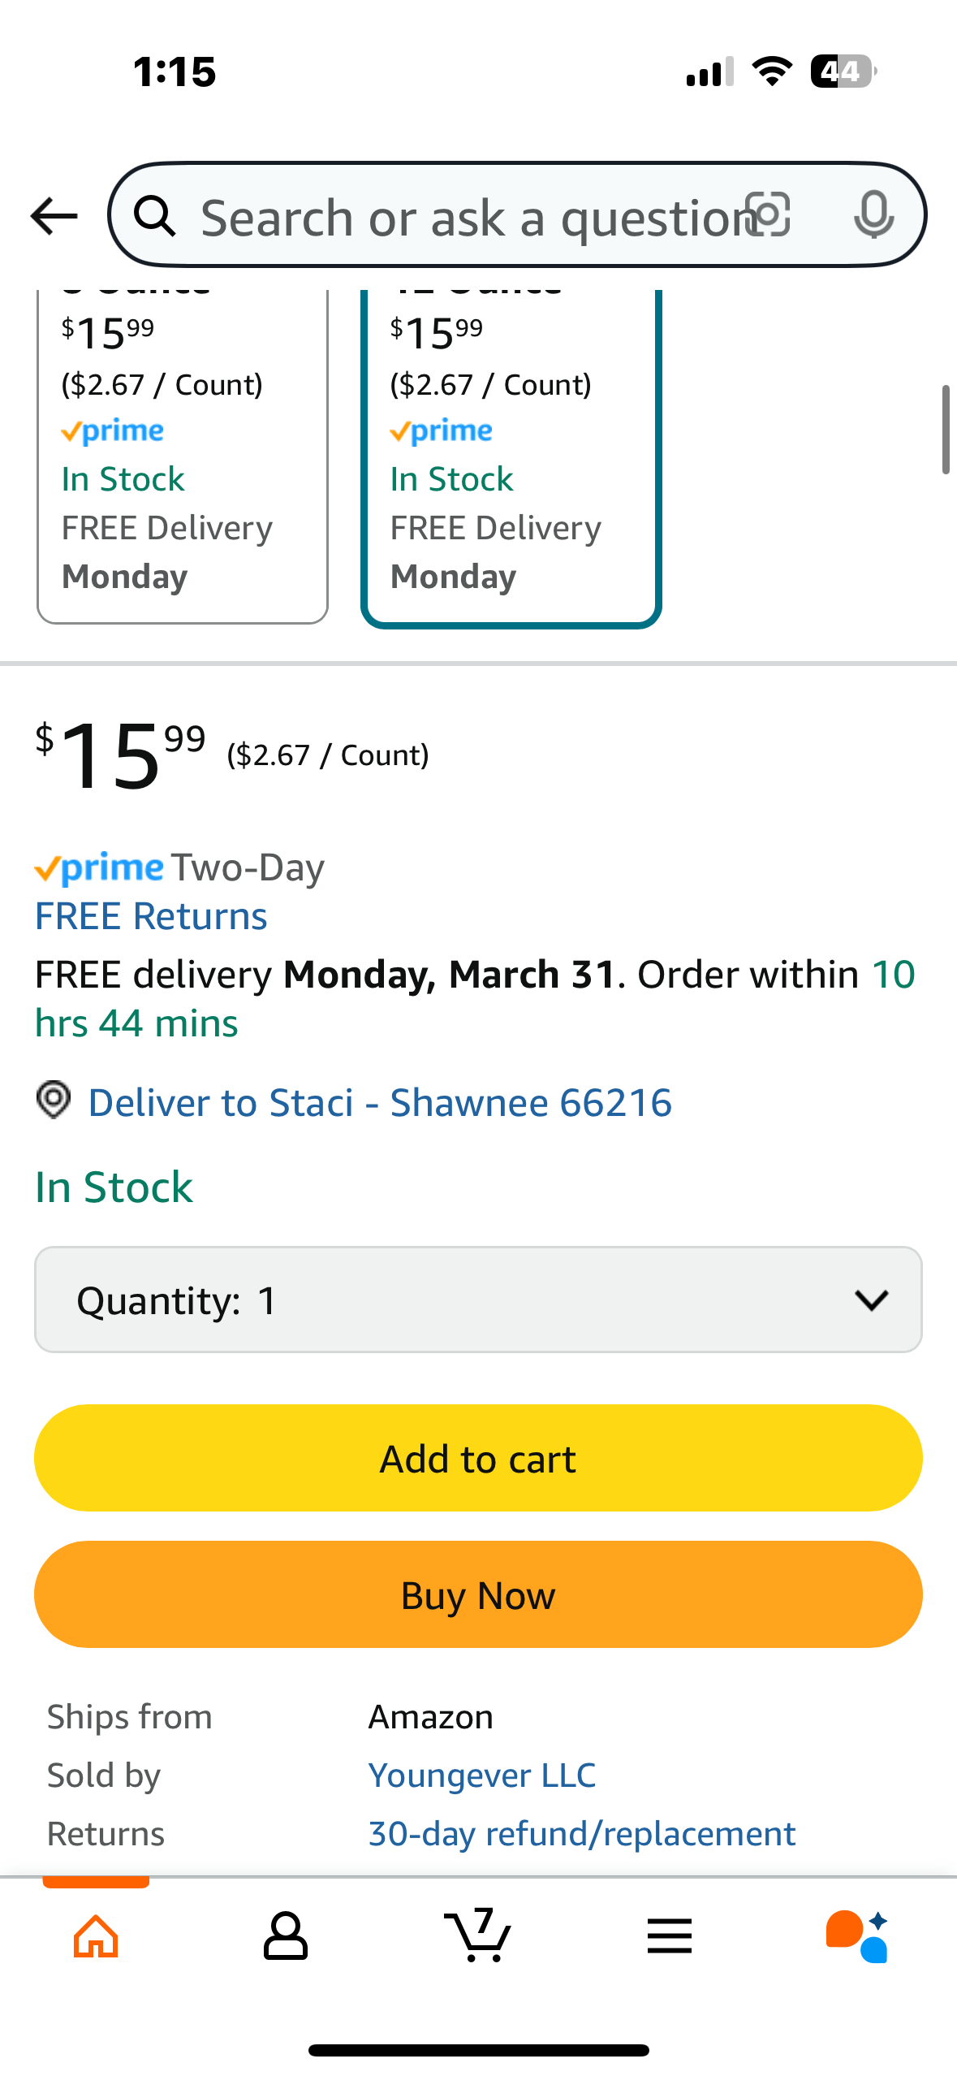Open camera lens search icon

tap(768, 215)
